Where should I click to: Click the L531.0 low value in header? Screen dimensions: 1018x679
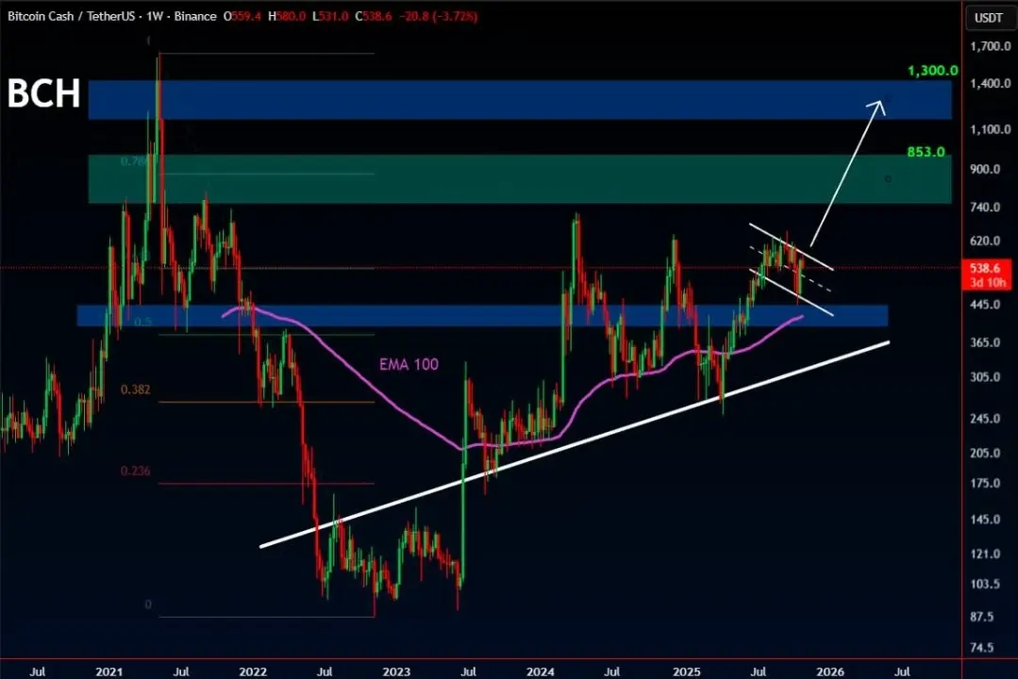pos(330,16)
